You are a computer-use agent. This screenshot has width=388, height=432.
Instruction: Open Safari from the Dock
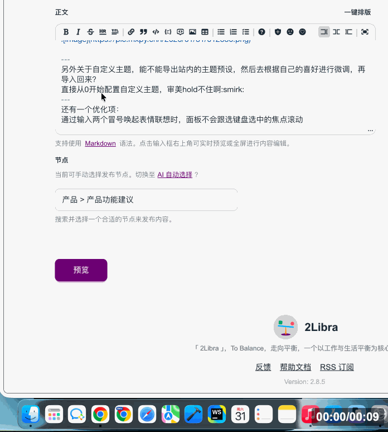tap(147, 414)
